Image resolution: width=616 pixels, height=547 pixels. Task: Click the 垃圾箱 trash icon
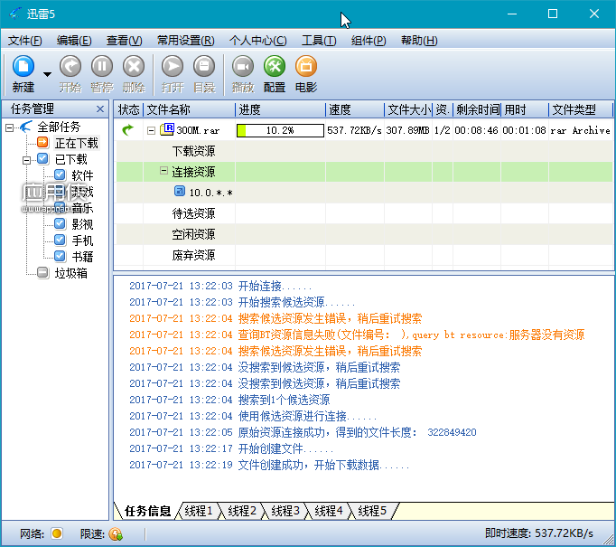pyautogui.click(x=42, y=272)
